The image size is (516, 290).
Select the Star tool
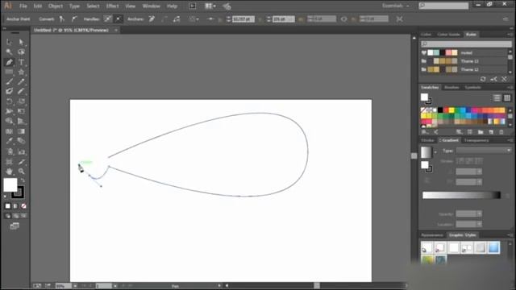[22, 72]
